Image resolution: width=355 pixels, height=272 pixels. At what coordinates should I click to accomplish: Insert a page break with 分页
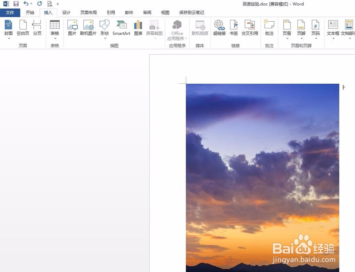click(37, 28)
